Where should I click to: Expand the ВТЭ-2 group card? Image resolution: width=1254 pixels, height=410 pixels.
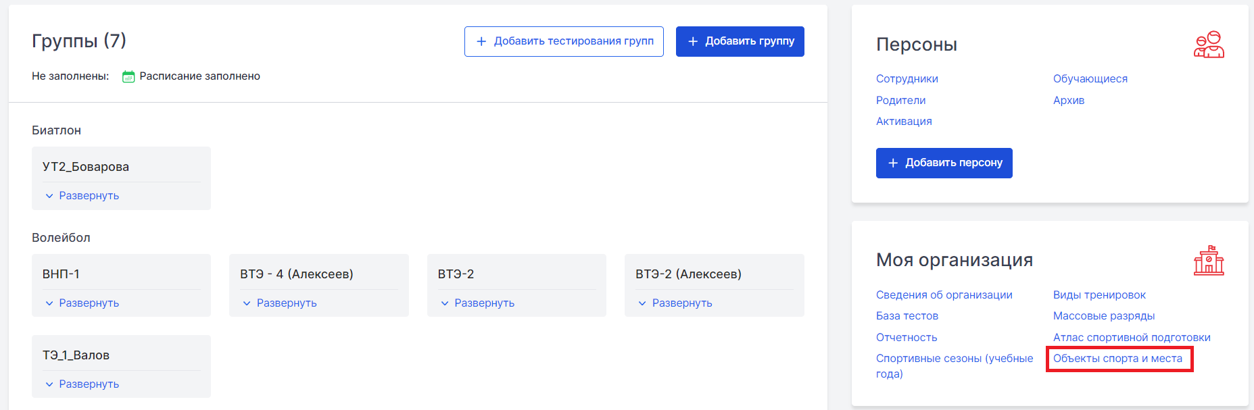click(x=477, y=303)
